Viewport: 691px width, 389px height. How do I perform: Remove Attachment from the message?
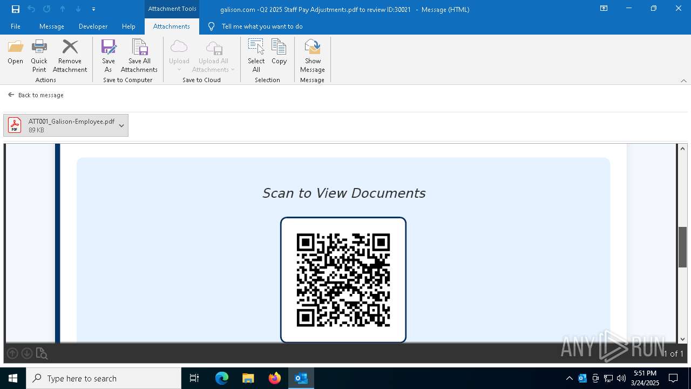[70, 56]
